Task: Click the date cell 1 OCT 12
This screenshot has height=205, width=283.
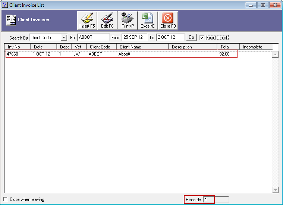Action: pyautogui.click(x=41, y=54)
